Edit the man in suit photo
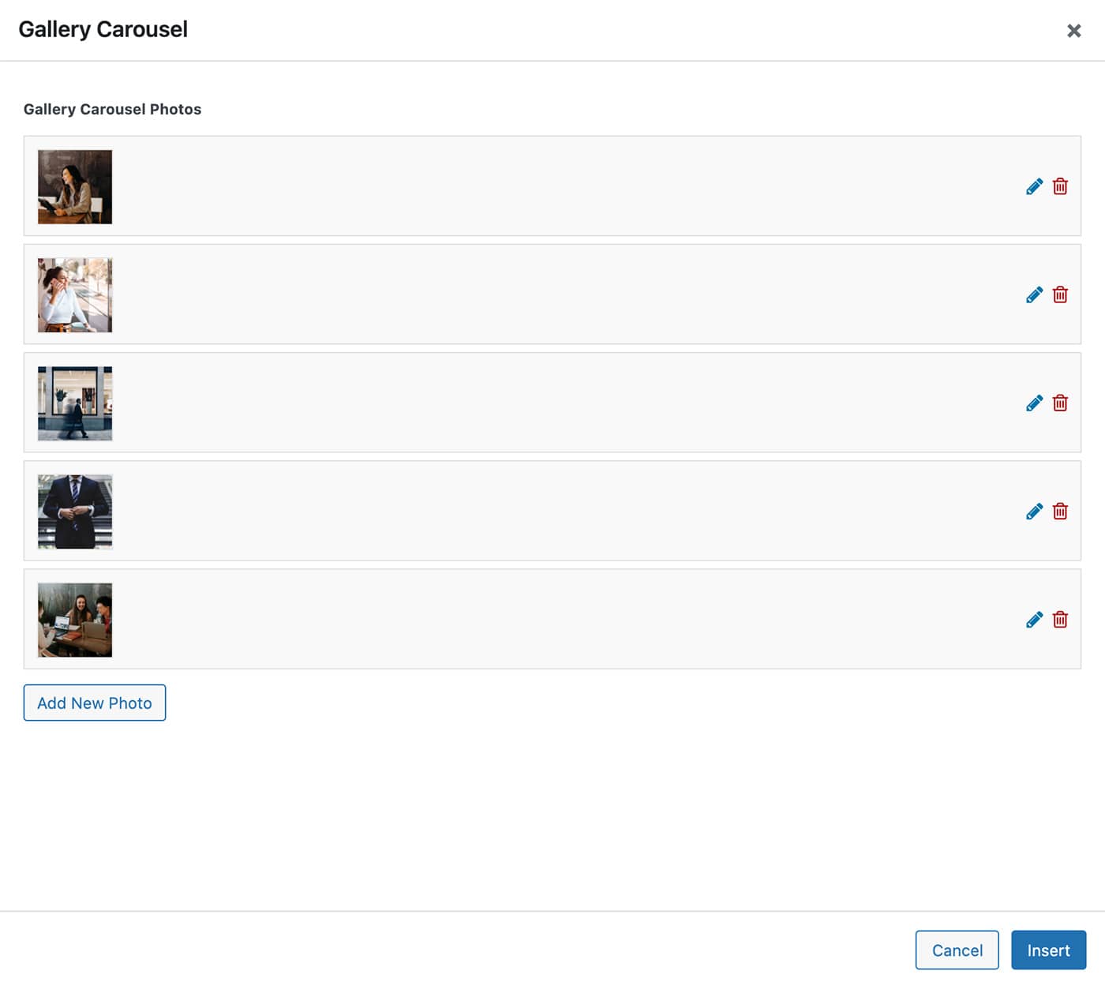Viewport: 1105px width, 982px height. point(1034,512)
